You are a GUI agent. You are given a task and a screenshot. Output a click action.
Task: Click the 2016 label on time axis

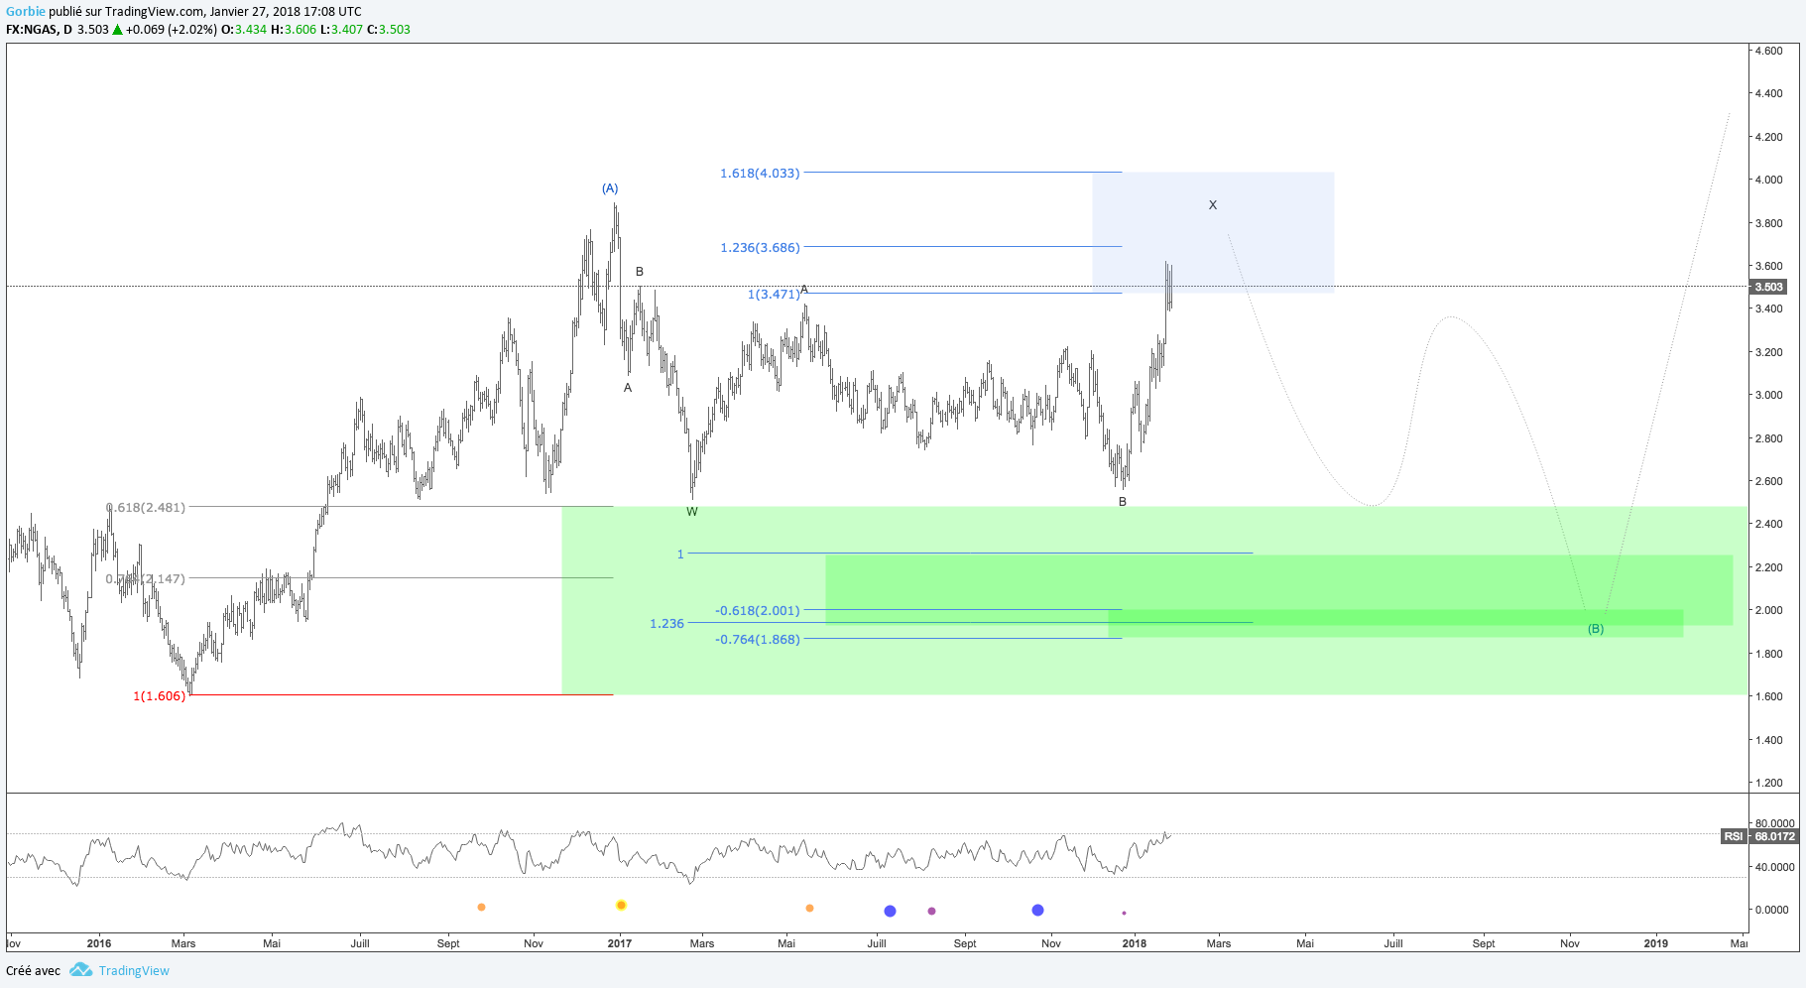[99, 943]
